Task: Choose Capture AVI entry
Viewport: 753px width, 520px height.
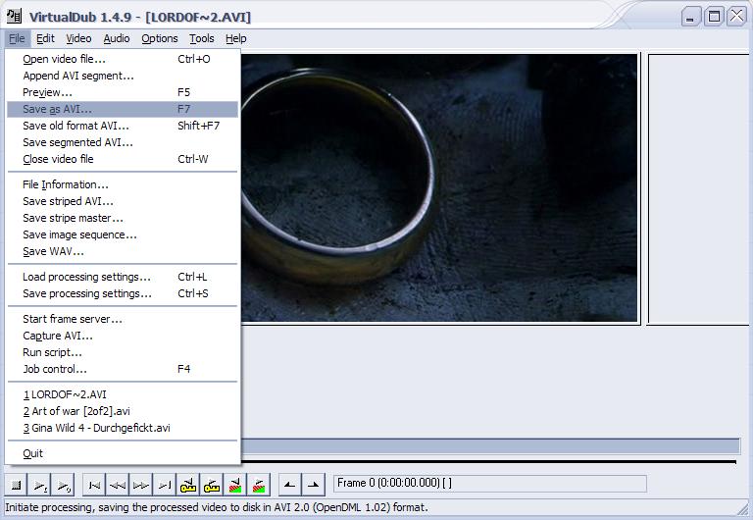Action: pos(123,336)
